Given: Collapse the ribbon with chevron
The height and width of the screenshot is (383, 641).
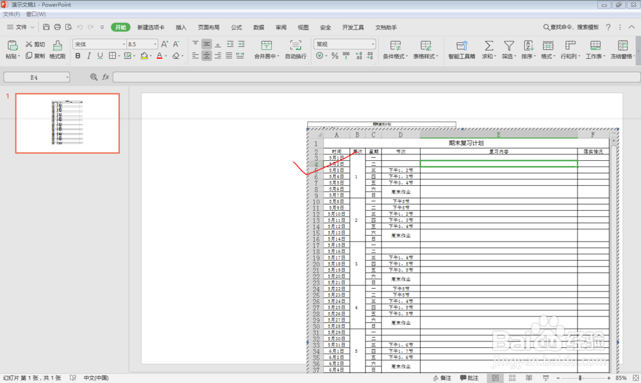Looking at the screenshot, I should click(x=631, y=28).
